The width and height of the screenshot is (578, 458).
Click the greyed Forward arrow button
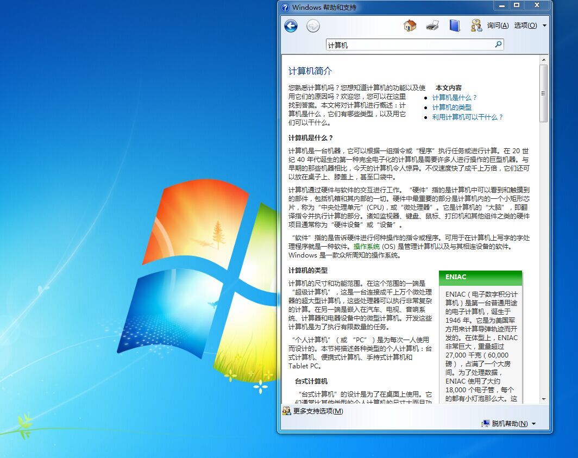point(313,26)
